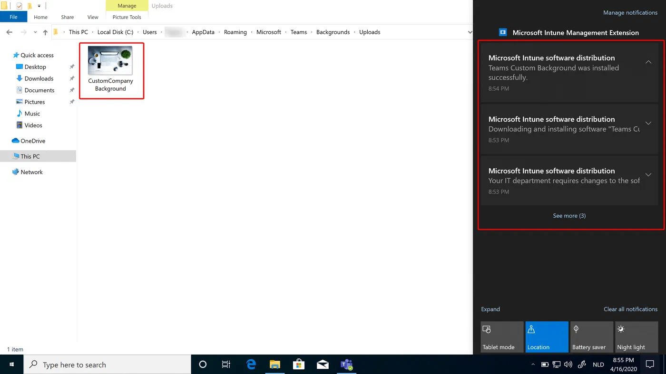Viewport: 666px width, 374px height.
Task: Open the Recent locations dropdown
Action: pyautogui.click(x=35, y=32)
